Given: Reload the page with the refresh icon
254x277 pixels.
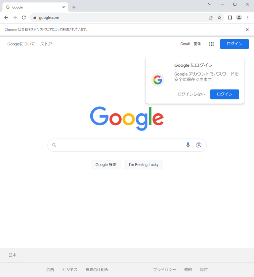Looking at the screenshot, I should [x=24, y=18].
